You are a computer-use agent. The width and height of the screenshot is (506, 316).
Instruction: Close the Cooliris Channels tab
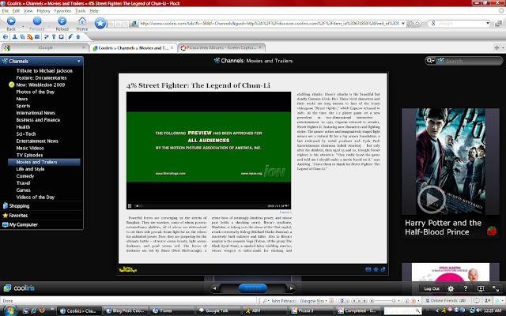(x=172, y=47)
